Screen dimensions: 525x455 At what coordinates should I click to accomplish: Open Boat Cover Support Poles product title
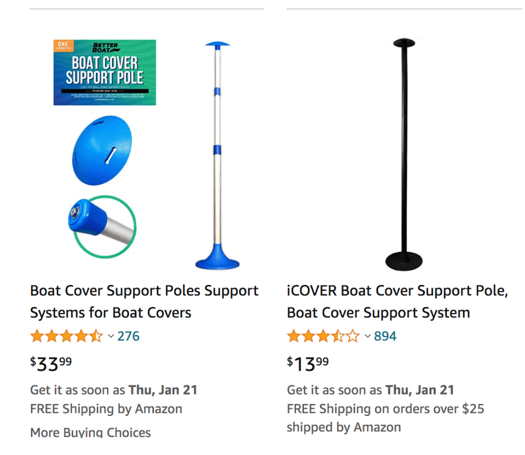pos(144,301)
